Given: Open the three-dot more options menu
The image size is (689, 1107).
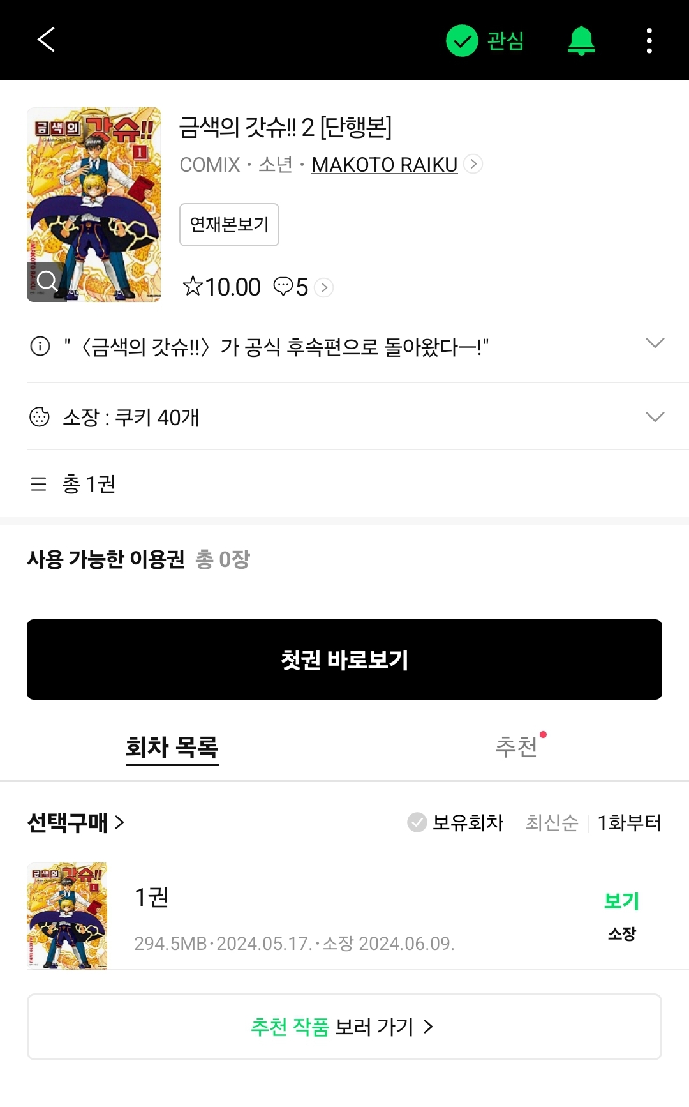Looking at the screenshot, I should (649, 41).
